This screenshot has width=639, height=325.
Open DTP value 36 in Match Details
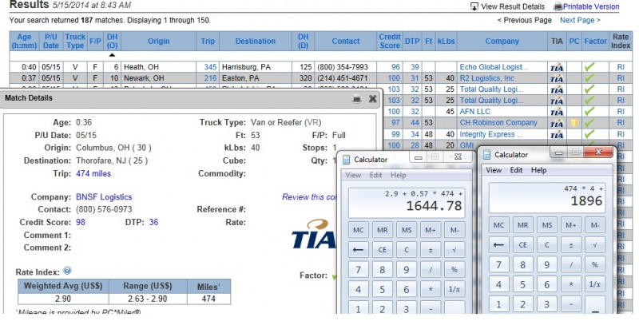coord(153,222)
